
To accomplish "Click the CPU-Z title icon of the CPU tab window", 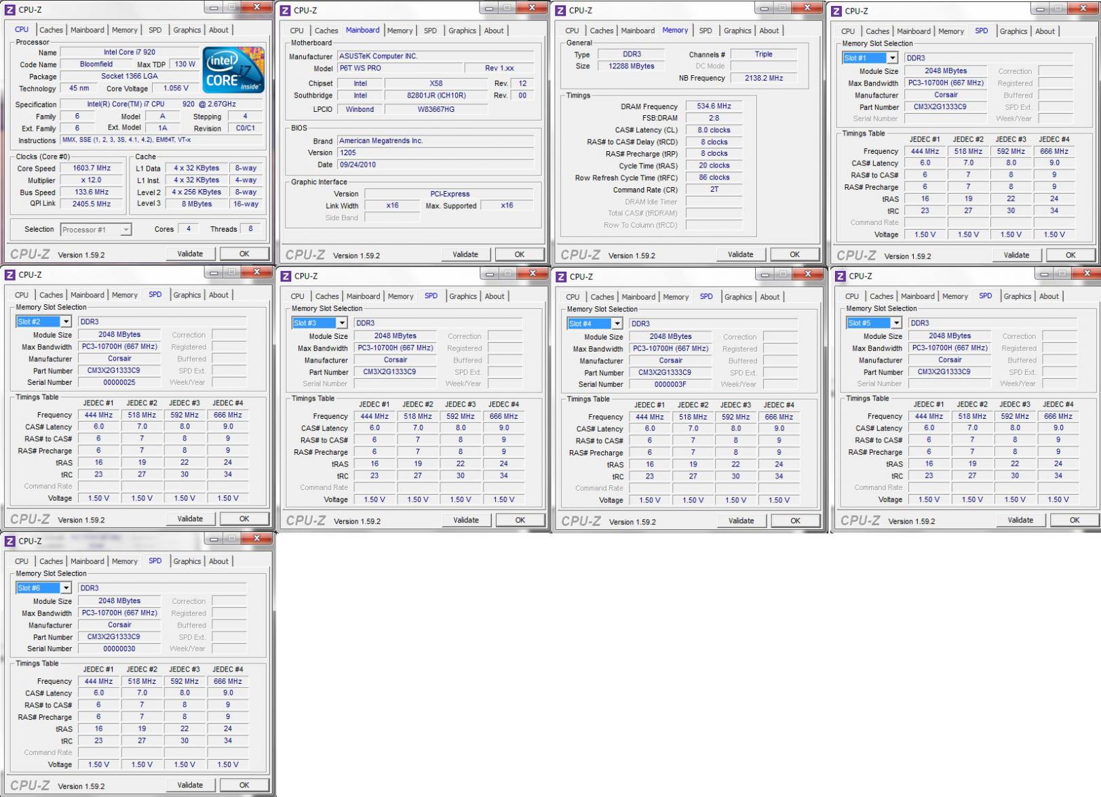I will pos(11,9).
